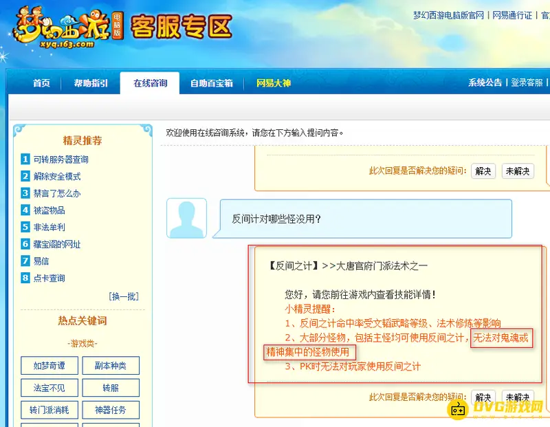
Task: Open 藏宝阁的网址 recommendation
Action: tap(57, 244)
